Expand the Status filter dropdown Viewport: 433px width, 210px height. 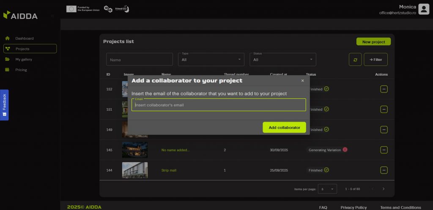pyautogui.click(x=283, y=60)
